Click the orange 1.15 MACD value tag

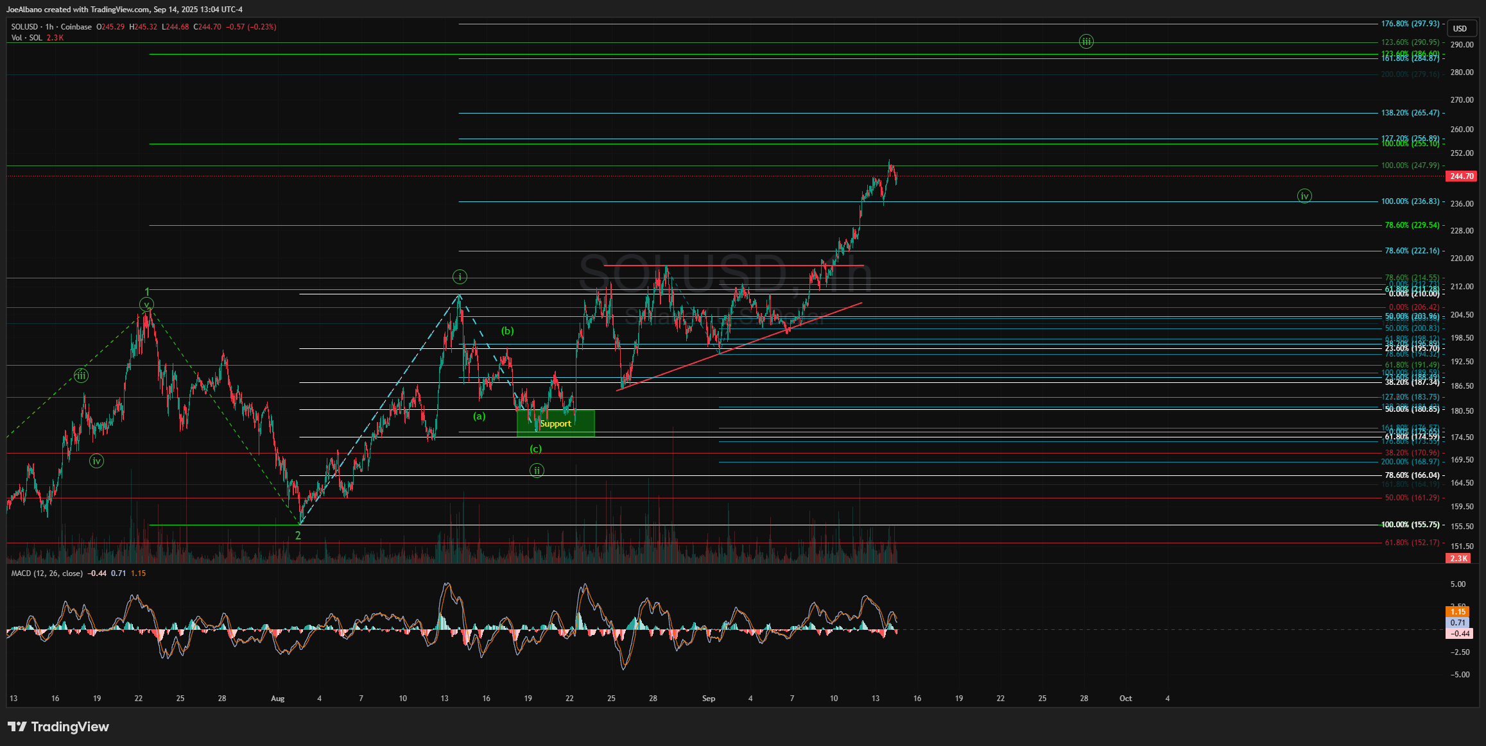point(1458,612)
